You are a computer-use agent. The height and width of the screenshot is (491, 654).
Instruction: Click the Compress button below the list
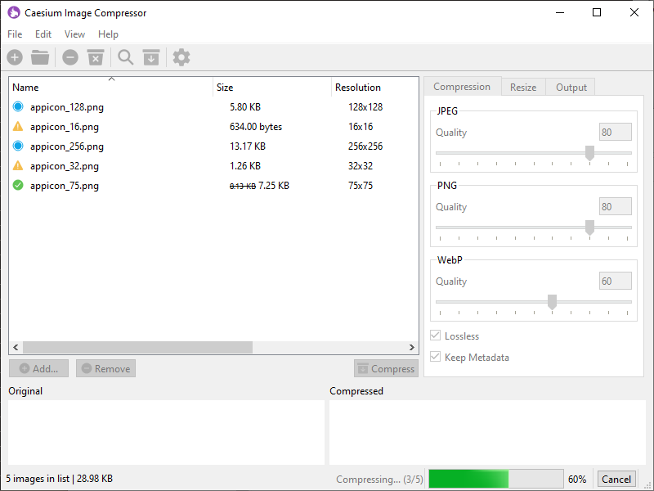point(386,369)
